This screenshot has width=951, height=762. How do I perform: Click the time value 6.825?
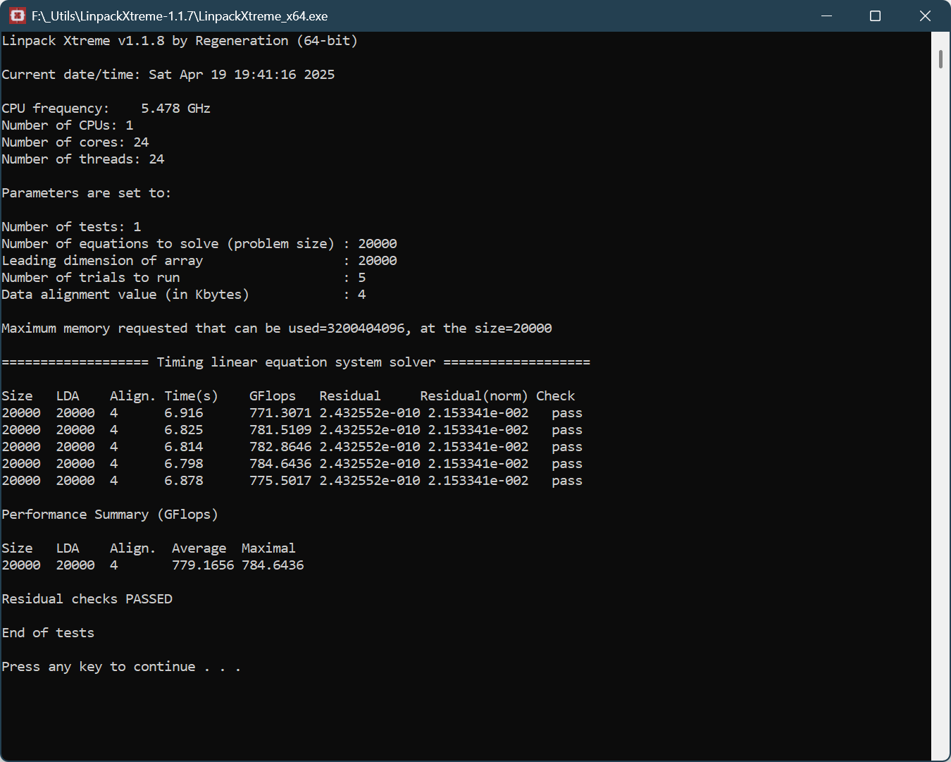click(184, 430)
